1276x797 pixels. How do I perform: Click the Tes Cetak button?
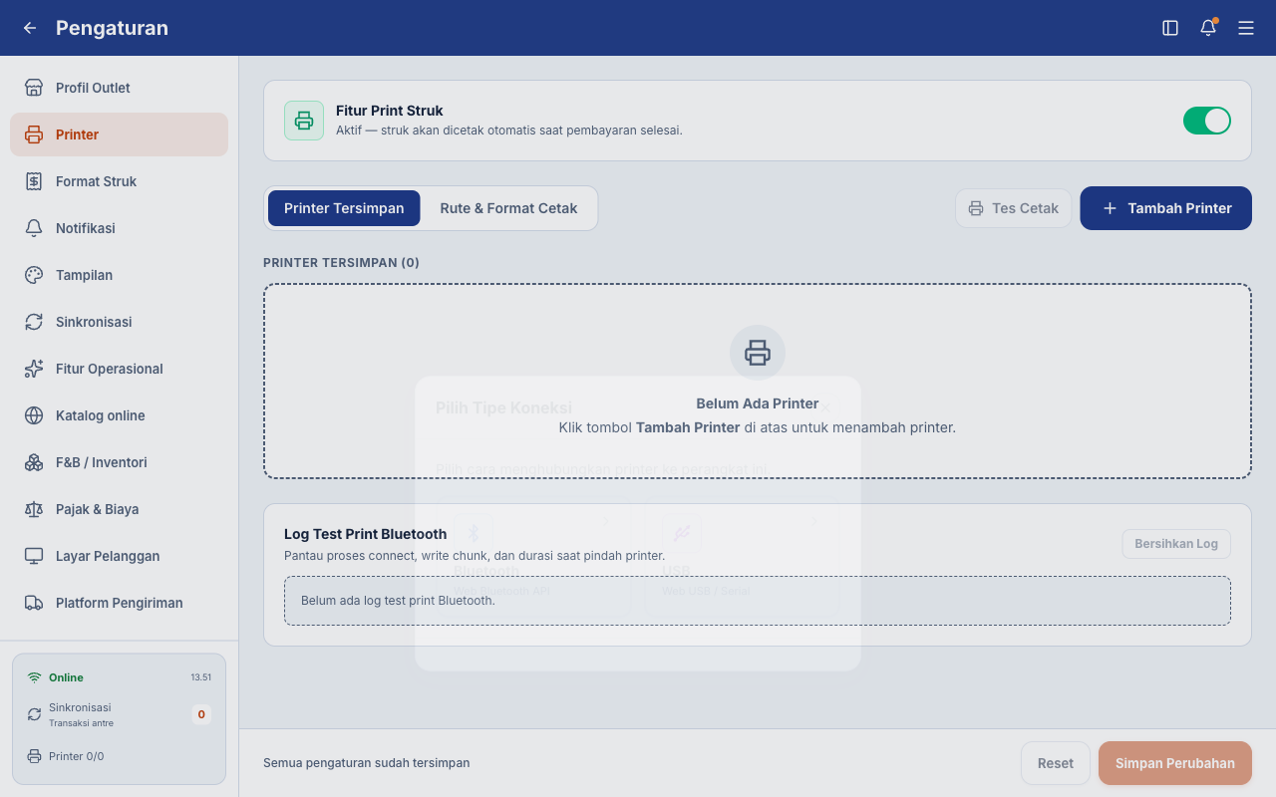1014,208
